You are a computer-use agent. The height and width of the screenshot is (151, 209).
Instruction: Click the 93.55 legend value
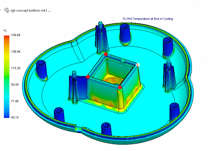pos(15,85)
